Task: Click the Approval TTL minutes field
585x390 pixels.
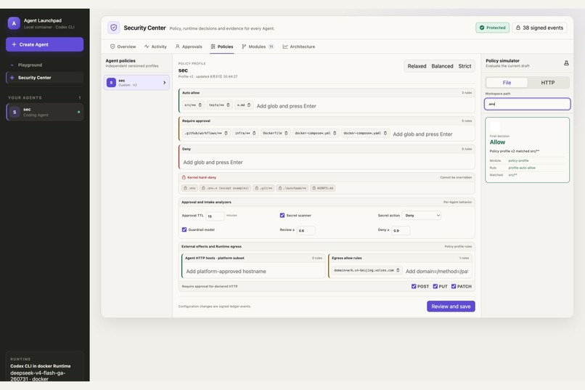Action: coord(216,216)
